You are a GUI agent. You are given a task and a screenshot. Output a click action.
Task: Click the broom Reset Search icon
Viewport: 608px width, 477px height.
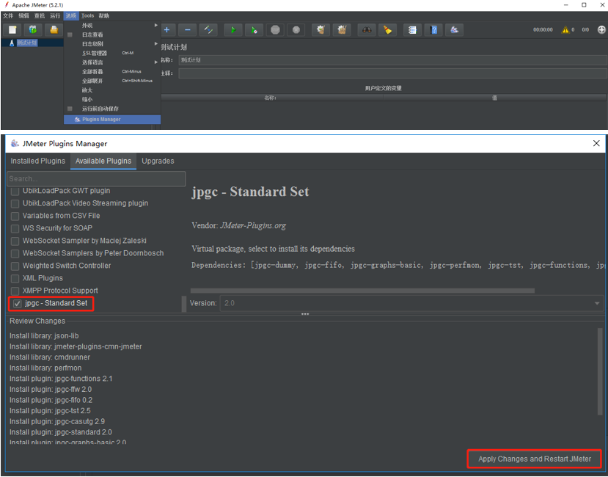388,30
